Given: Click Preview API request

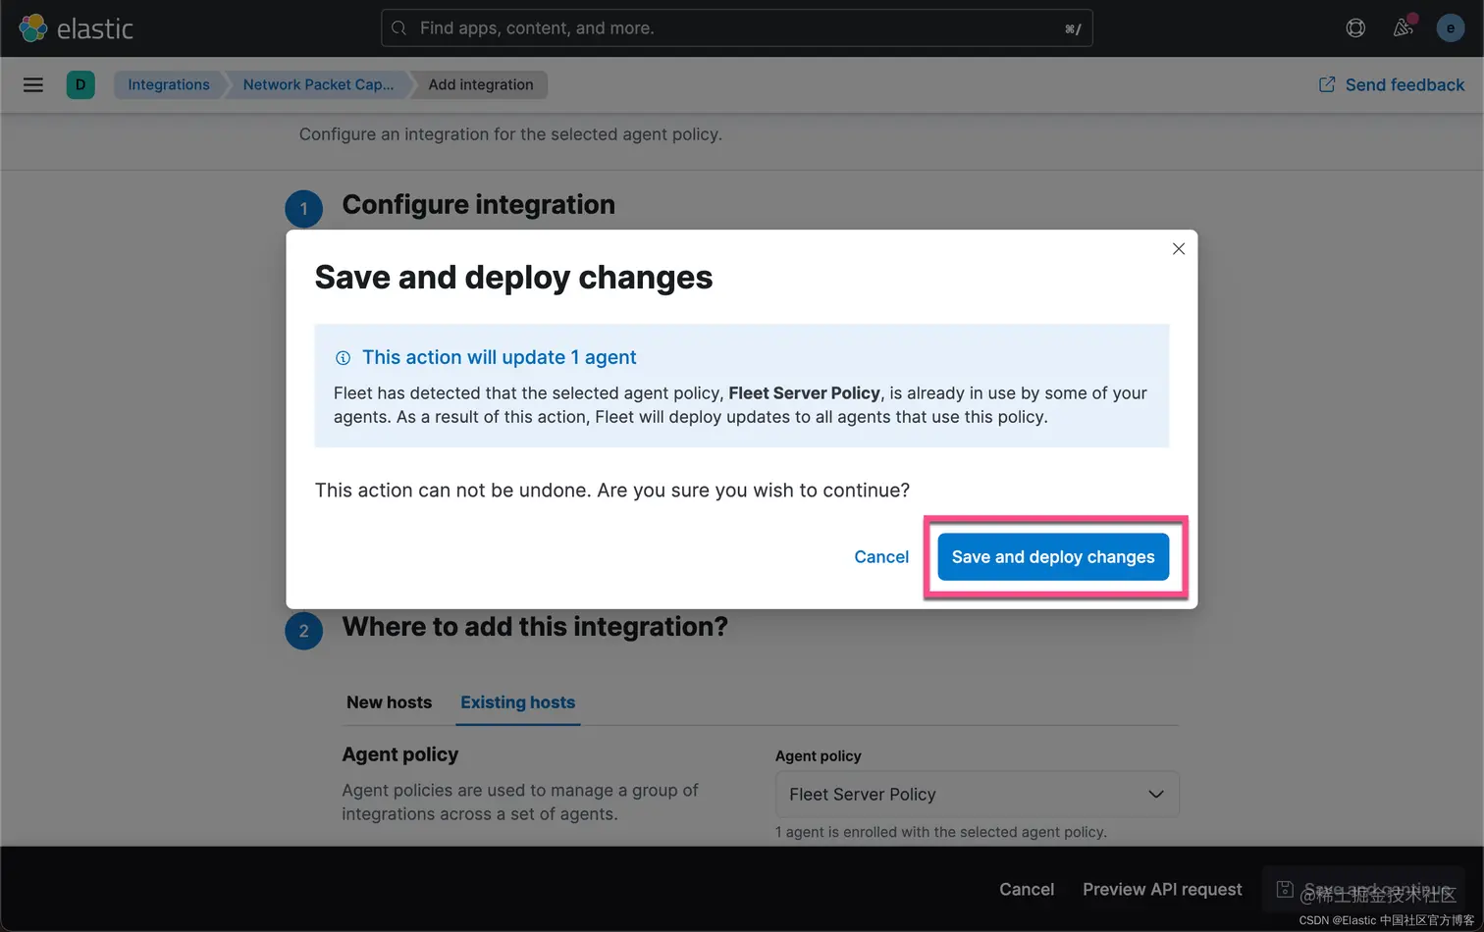Looking at the screenshot, I should 1162,889.
